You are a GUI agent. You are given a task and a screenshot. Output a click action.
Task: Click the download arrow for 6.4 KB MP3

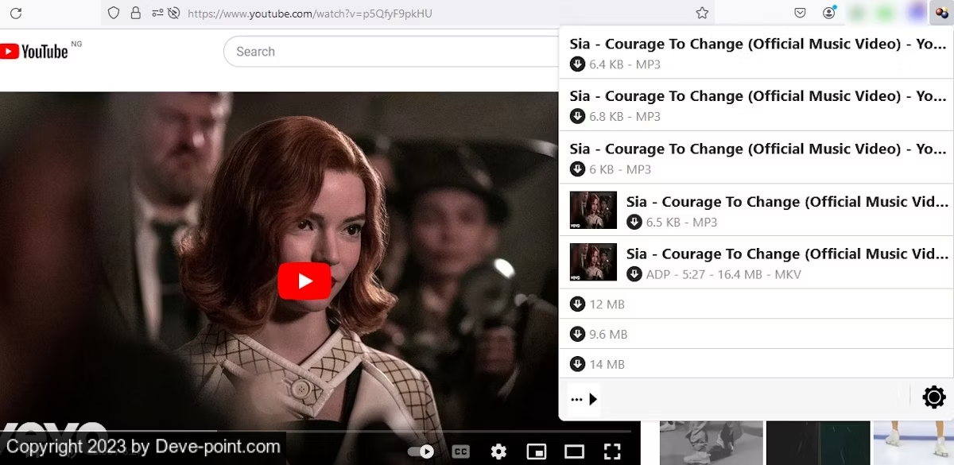(x=578, y=64)
